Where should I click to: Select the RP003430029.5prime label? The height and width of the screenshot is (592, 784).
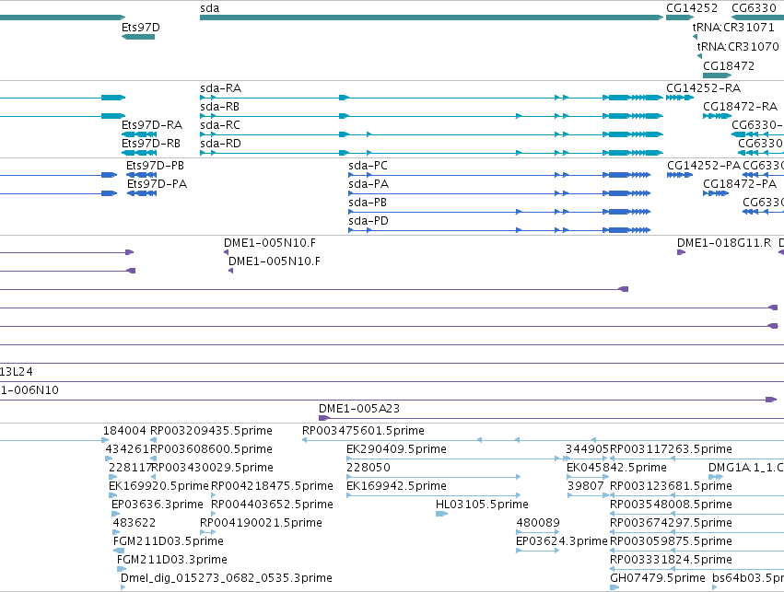[x=212, y=468]
